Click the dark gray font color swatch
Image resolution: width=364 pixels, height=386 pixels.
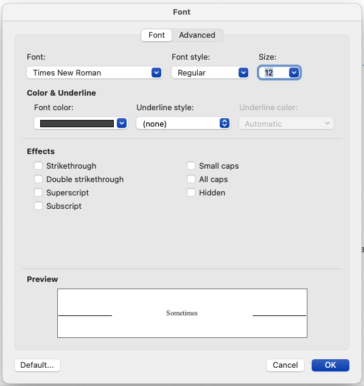coord(77,124)
